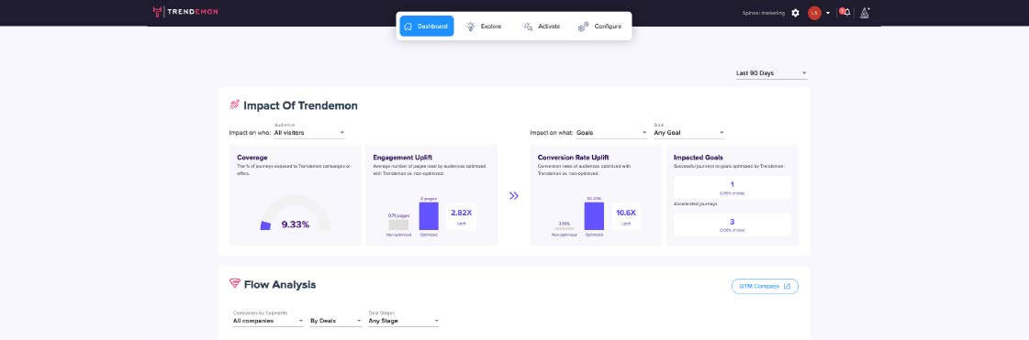This screenshot has height=340, width=1029.
Task: Click the Configure gears icon
Action: (x=584, y=27)
